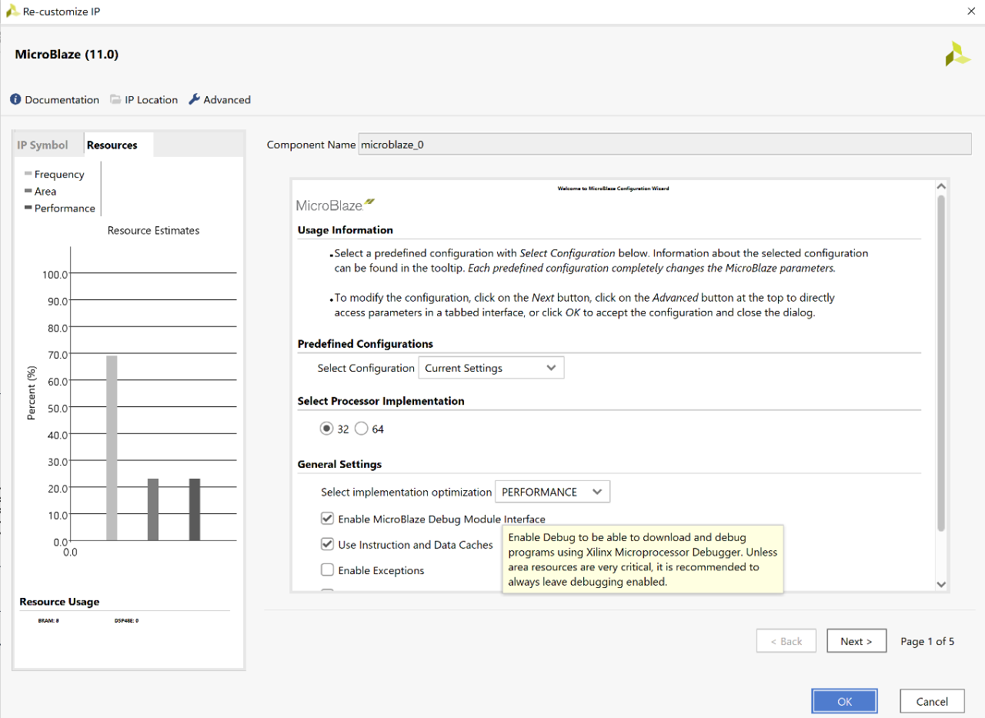Screen dimensions: 985x718
Task: Click the Resource Estimates chart title
Action: tap(153, 230)
